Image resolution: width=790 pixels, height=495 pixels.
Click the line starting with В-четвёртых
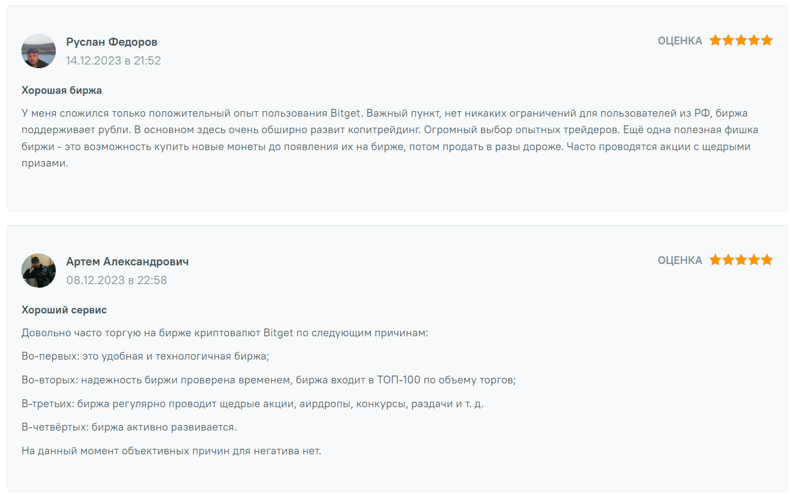pos(129,427)
